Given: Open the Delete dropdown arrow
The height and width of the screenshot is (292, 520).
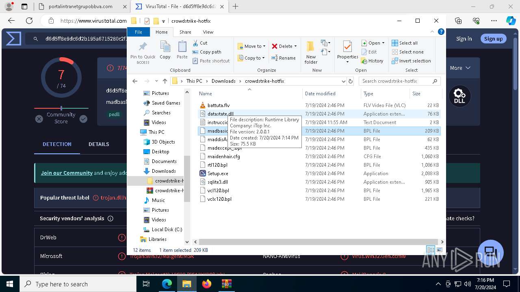Looking at the screenshot, I should click(295, 46).
